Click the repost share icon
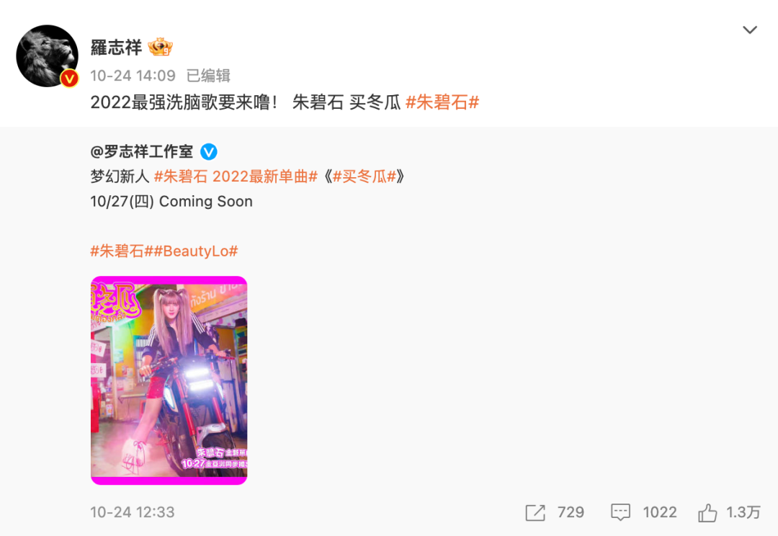 coord(535,512)
